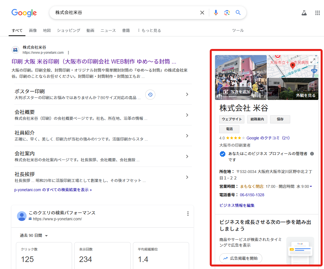The image size is (324, 269).
Task: Expand the 会社概要 sitelink chevron
Action: click(x=187, y=115)
